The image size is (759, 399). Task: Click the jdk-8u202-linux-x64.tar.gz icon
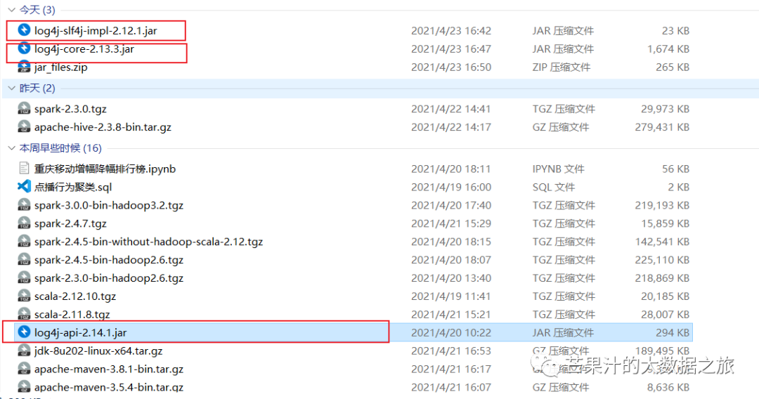pyautogui.click(x=24, y=351)
